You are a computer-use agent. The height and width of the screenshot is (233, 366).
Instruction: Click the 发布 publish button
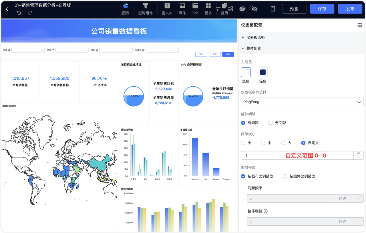coord(350,9)
